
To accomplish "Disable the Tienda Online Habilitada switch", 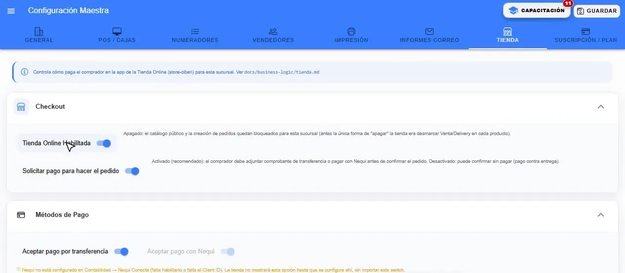I will 104,143.
